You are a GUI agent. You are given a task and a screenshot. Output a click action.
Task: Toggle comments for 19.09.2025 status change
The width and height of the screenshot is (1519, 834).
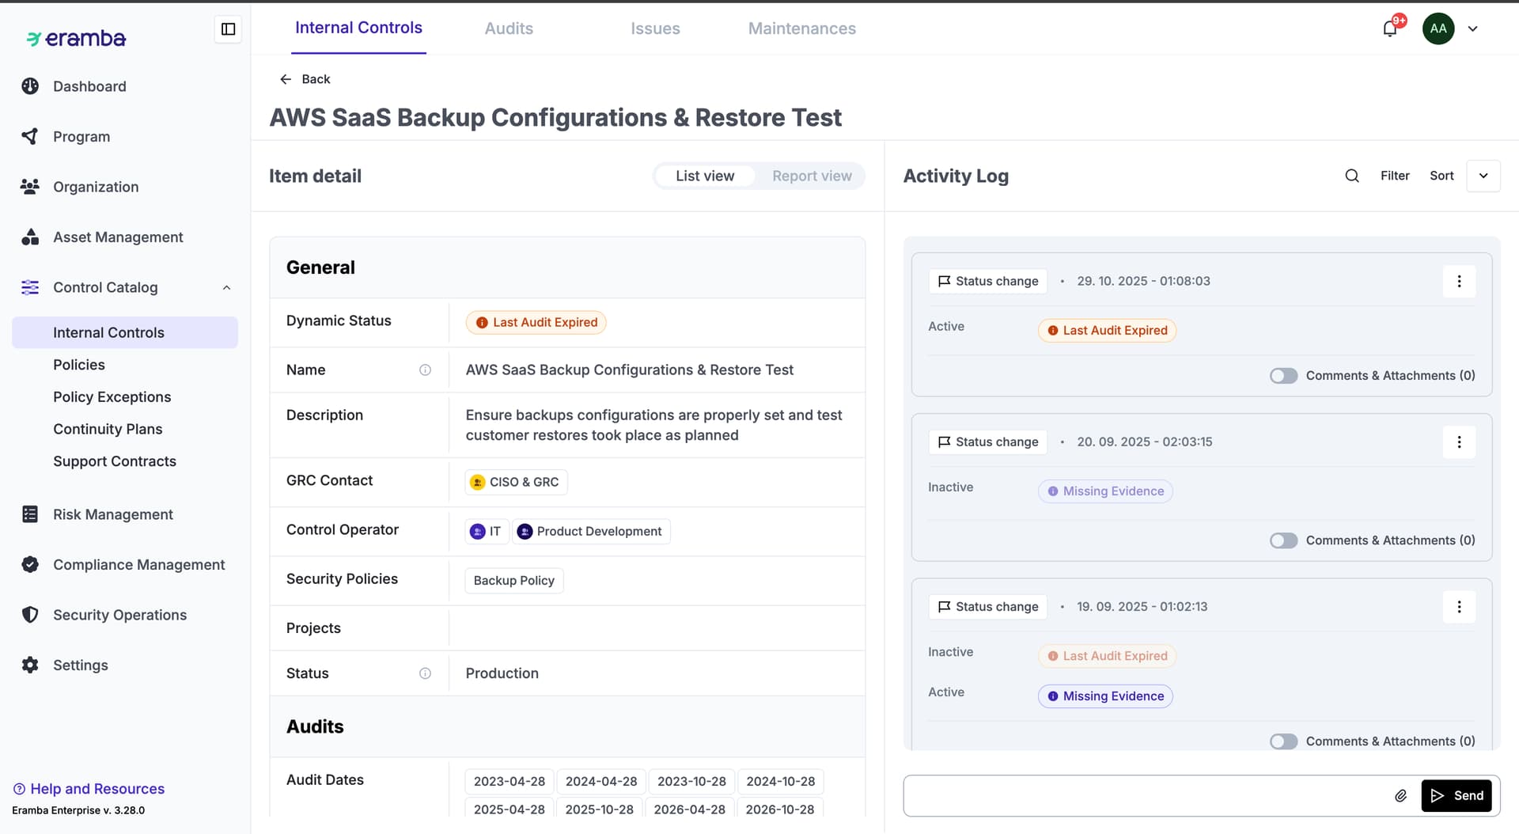(1283, 741)
